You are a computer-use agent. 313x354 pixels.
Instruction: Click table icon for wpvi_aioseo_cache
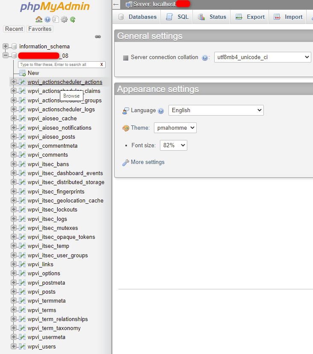click(22, 118)
